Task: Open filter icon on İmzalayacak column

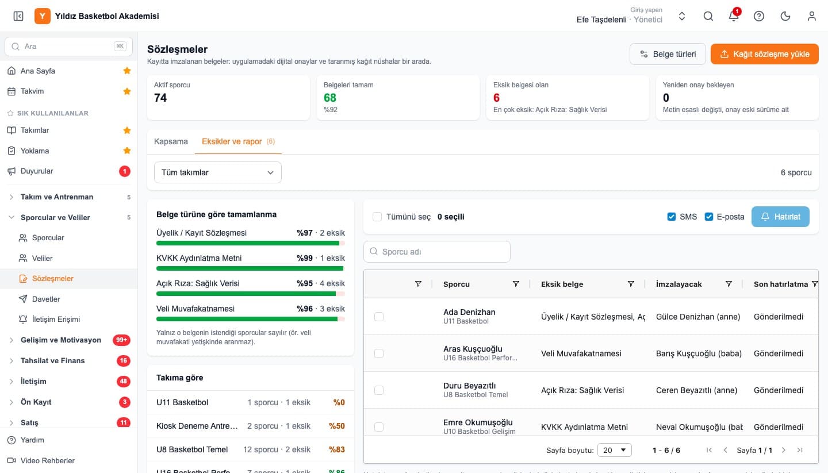Action: [x=729, y=284]
